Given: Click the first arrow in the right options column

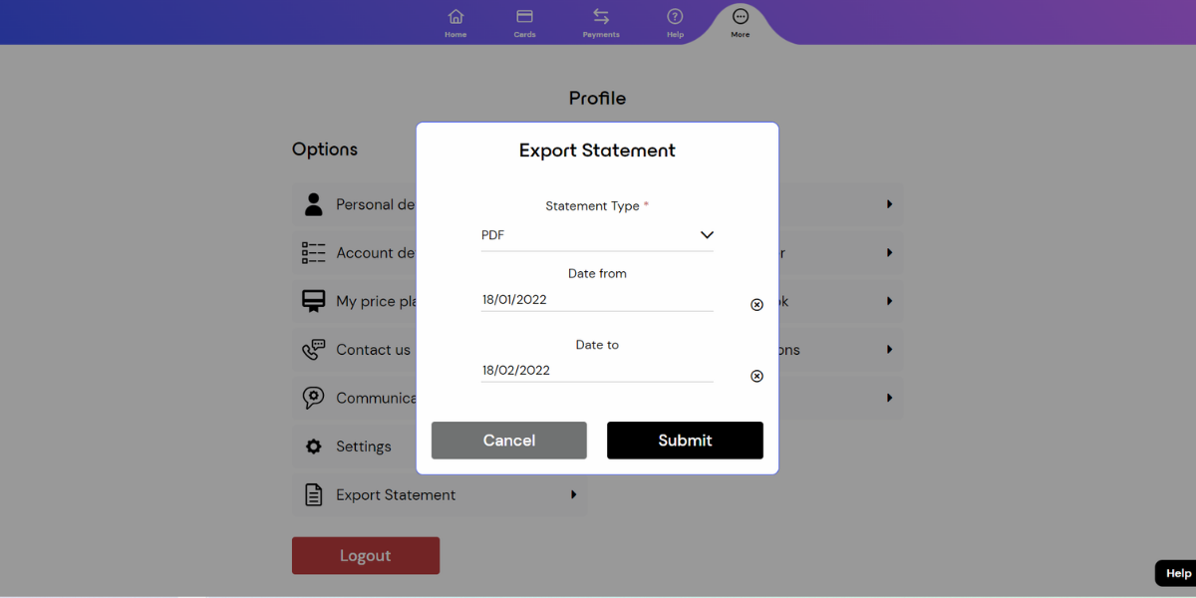Looking at the screenshot, I should coord(889,204).
